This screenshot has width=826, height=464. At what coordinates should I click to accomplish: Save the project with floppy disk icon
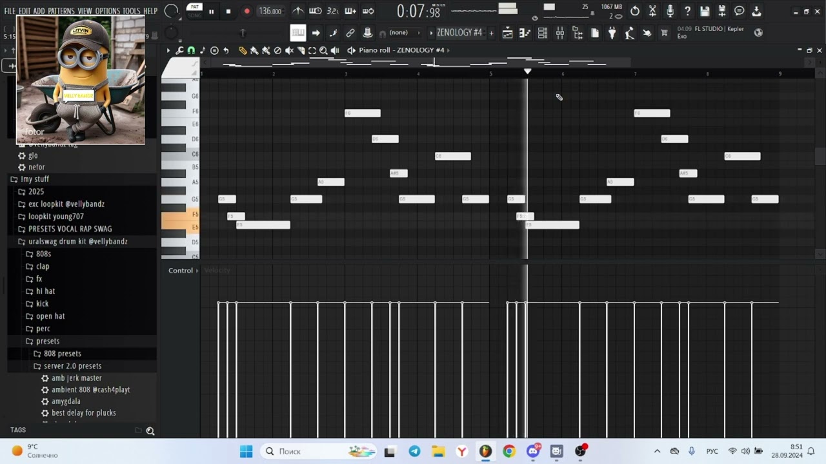point(705,11)
